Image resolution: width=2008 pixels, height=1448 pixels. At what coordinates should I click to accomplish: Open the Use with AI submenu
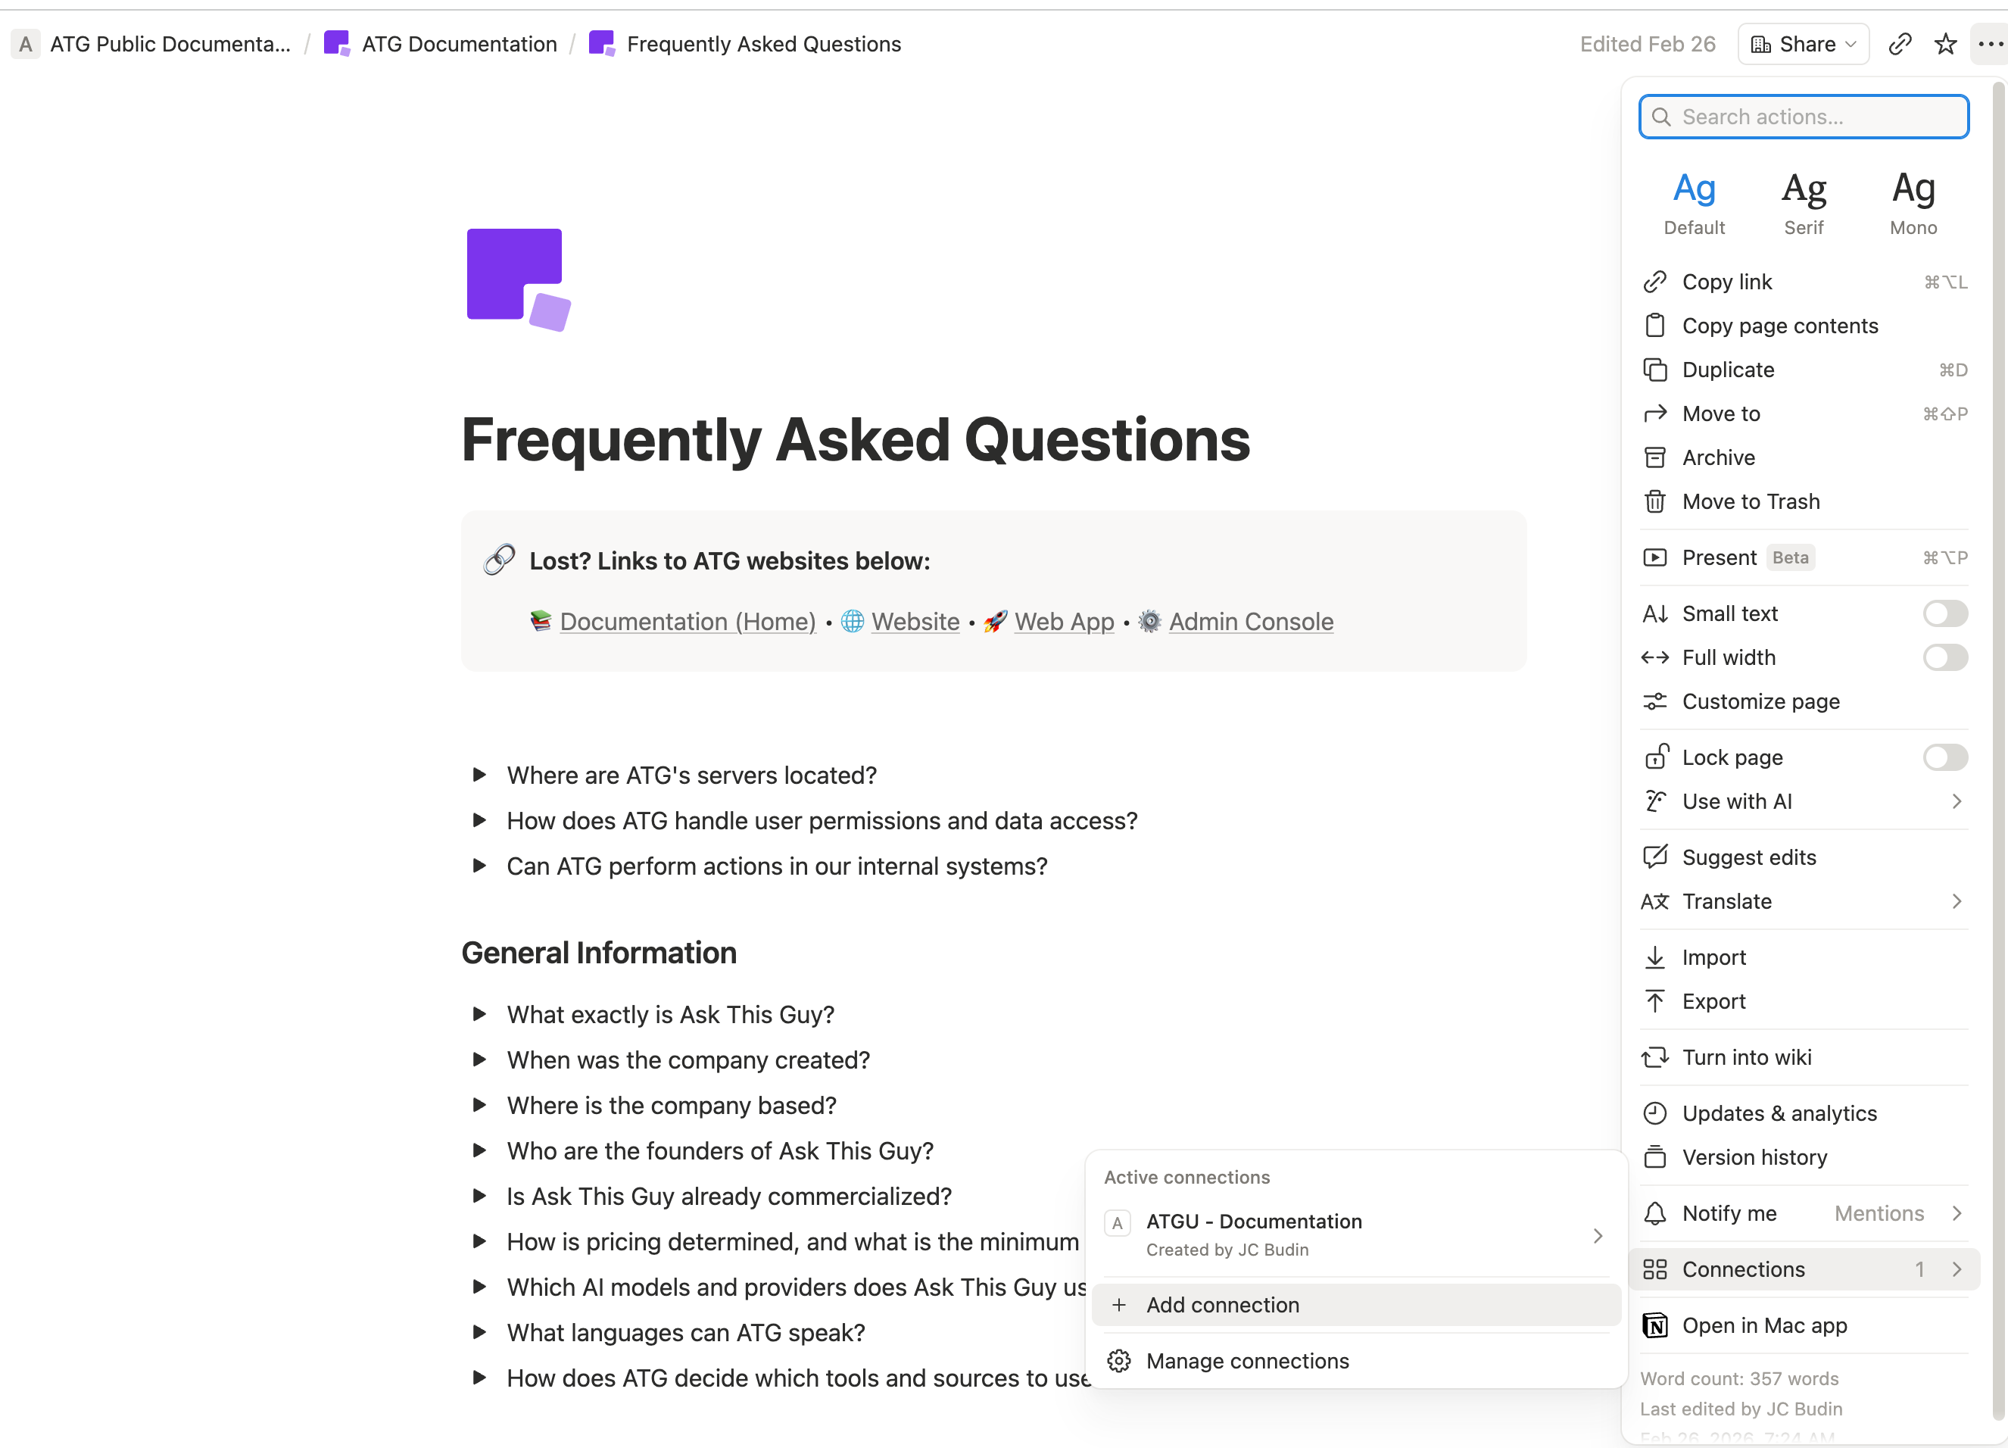tap(1804, 801)
